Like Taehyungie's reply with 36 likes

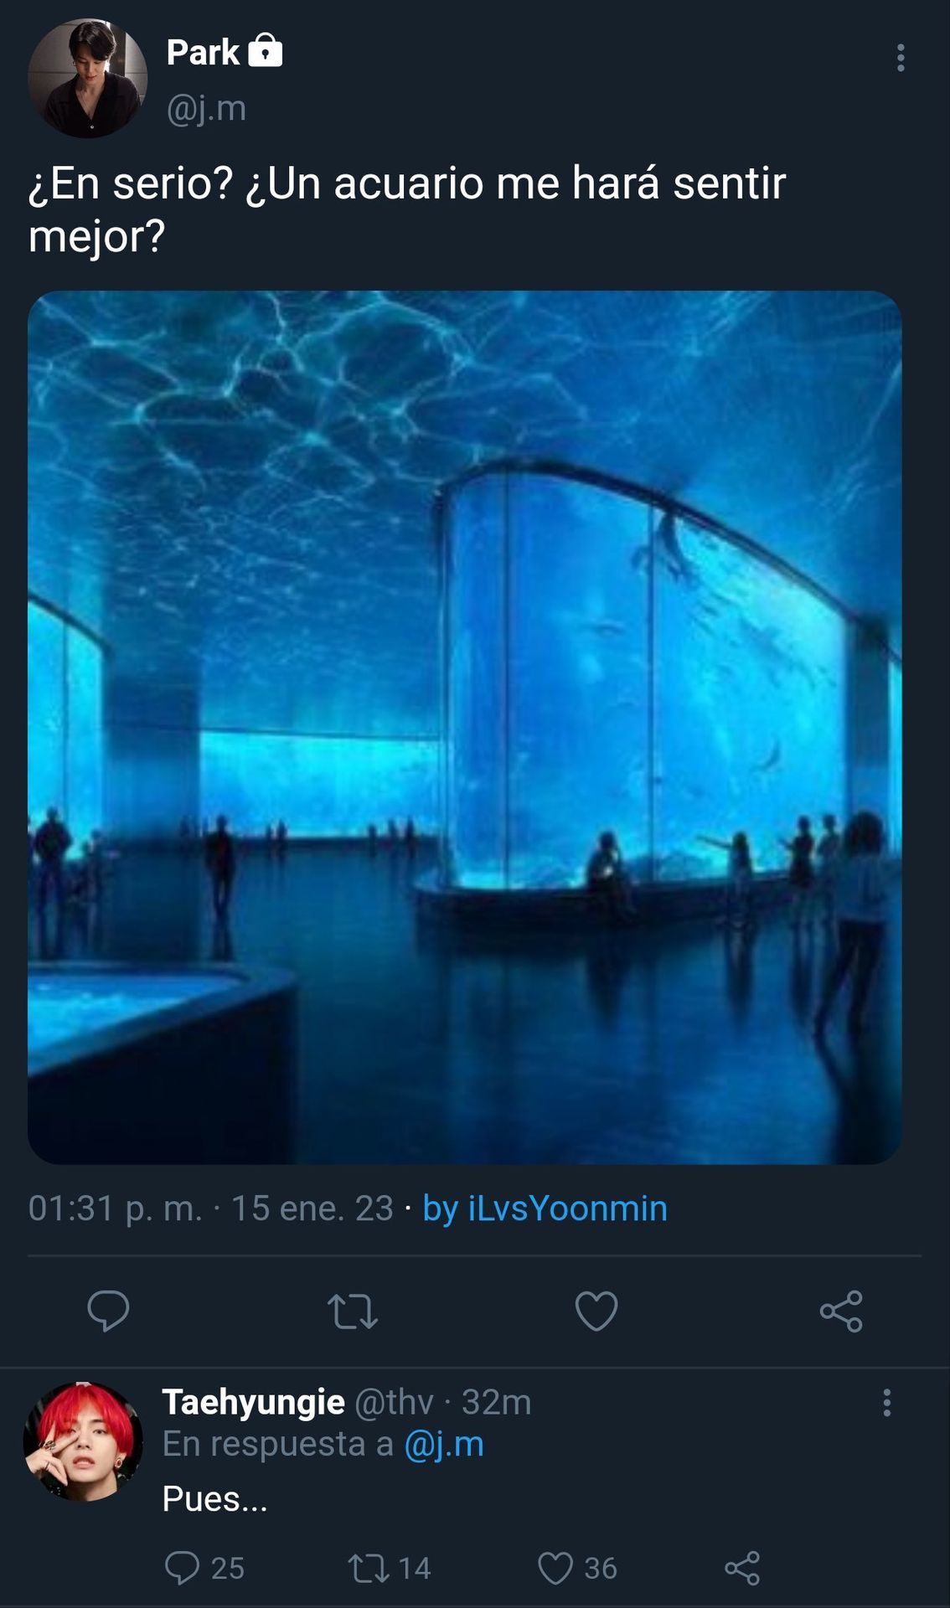coord(576,1568)
